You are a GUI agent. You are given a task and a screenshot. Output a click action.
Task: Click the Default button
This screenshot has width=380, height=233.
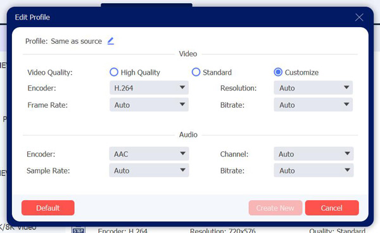(48, 208)
